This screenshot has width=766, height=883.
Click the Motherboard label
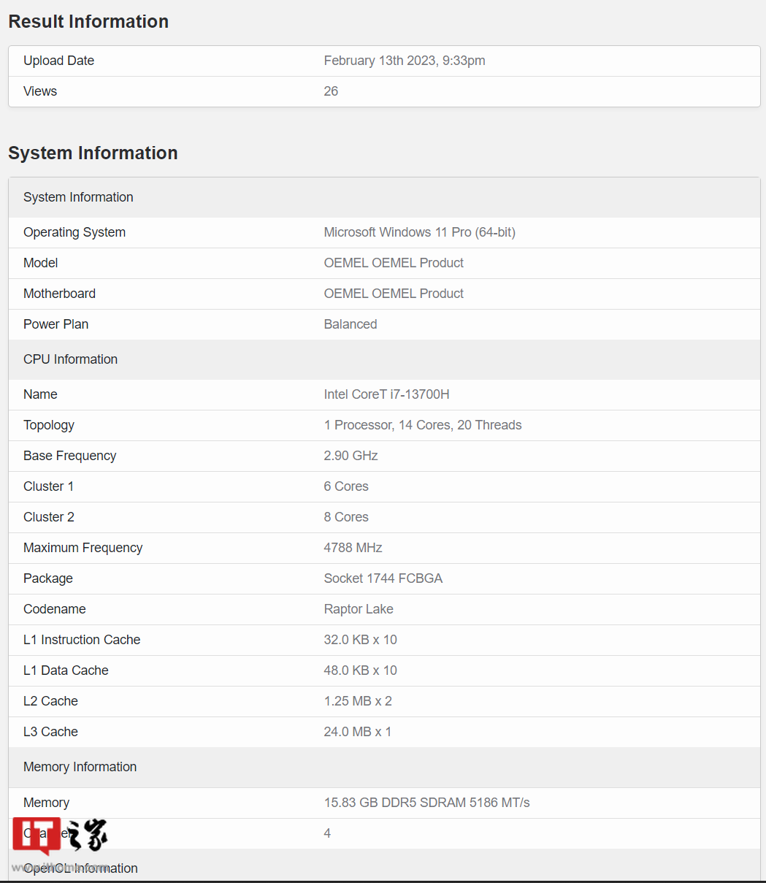coord(59,294)
